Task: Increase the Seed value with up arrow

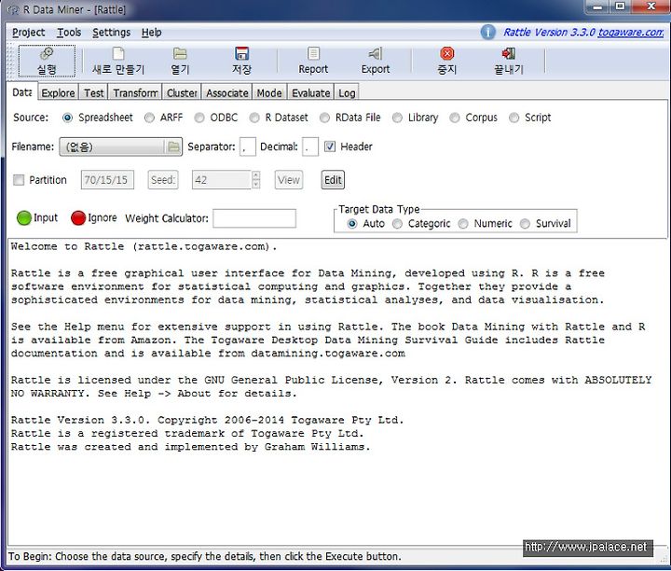Action: click(256, 175)
